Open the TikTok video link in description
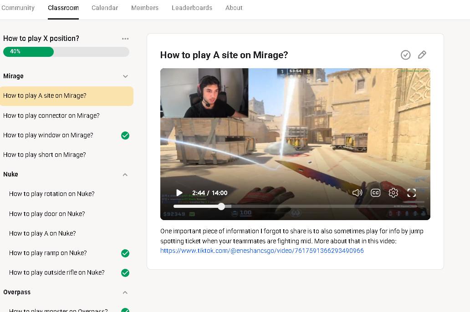 click(262, 251)
